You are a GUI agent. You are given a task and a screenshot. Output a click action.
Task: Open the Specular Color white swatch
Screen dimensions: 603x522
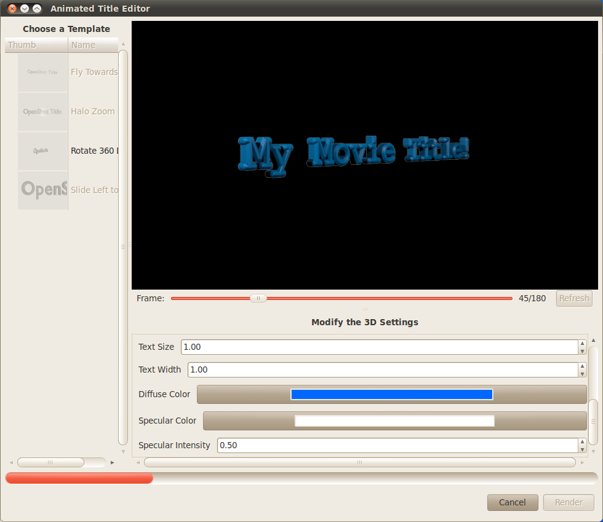394,421
